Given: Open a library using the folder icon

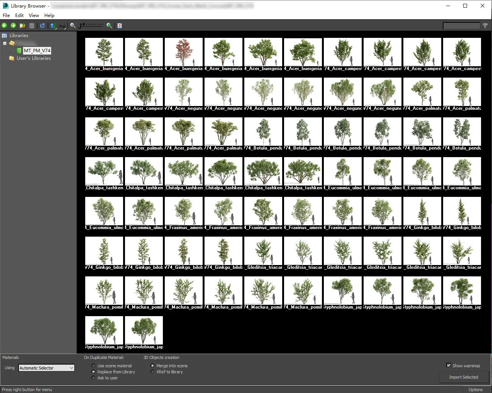Looking at the screenshot, I should [22, 25].
